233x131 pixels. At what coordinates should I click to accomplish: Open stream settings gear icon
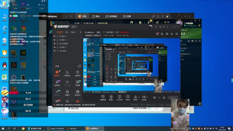[164, 98]
